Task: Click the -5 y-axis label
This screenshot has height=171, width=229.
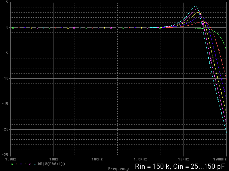Action: coord(6,53)
